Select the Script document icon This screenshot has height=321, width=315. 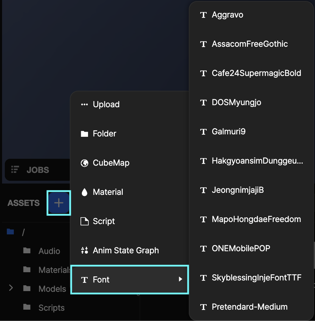pyautogui.click(x=84, y=221)
